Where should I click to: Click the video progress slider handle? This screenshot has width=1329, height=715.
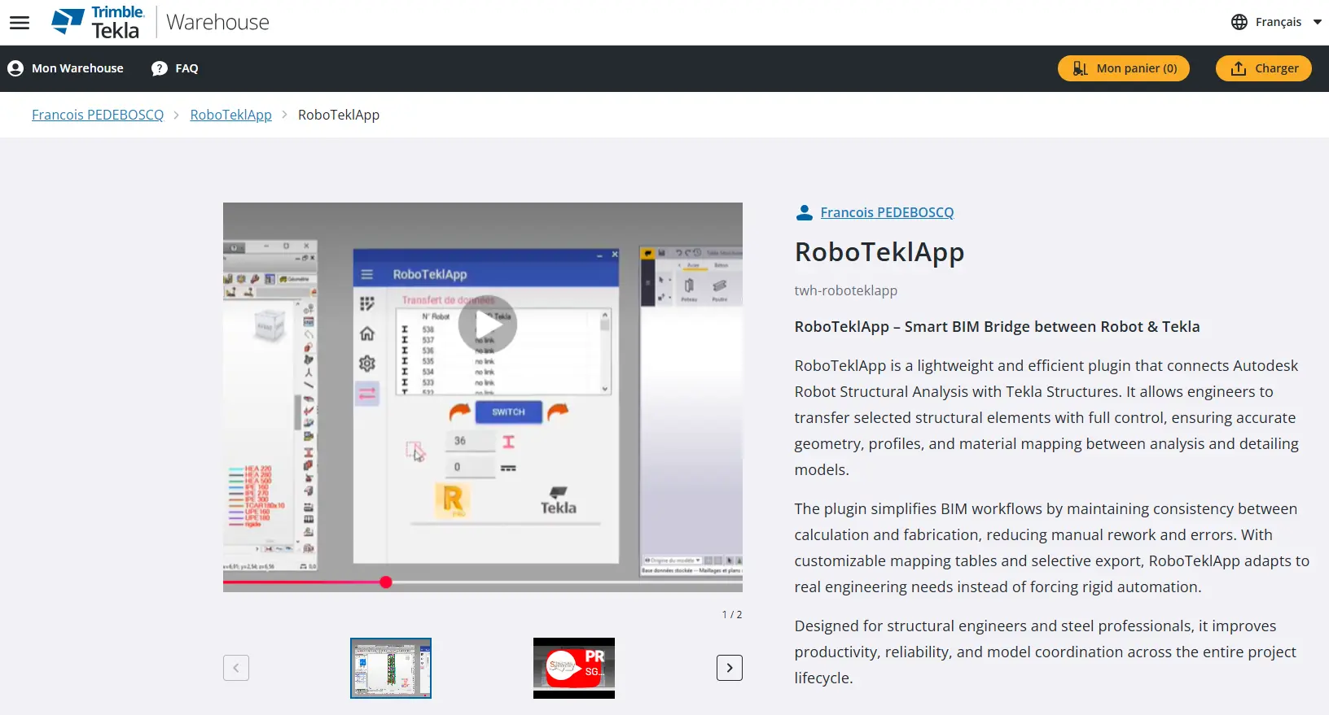[x=386, y=582]
